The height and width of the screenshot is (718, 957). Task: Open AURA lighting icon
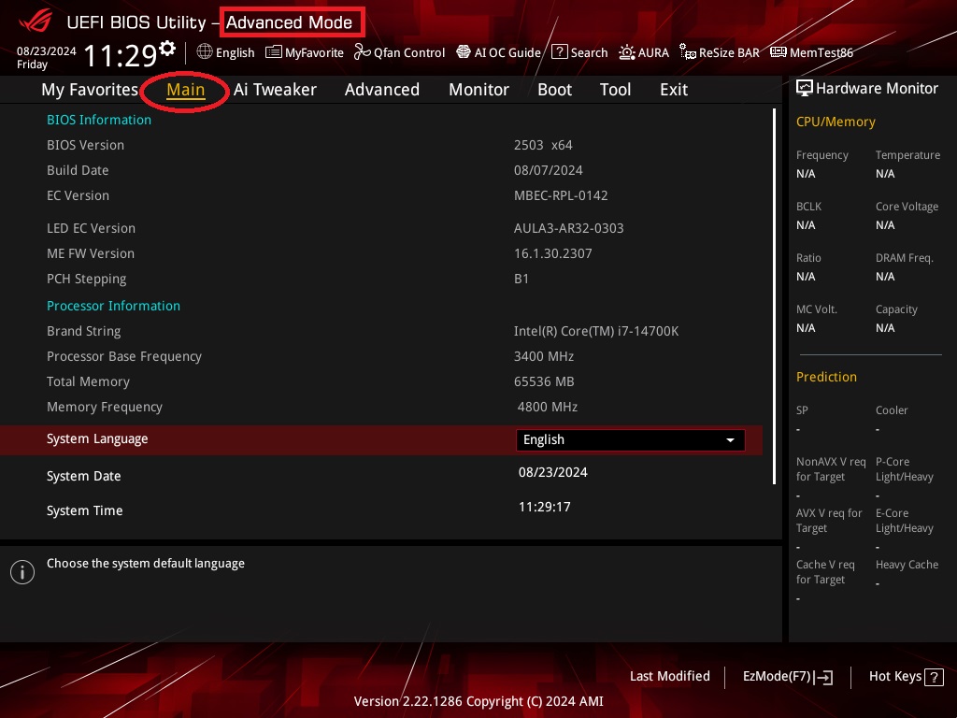627,52
